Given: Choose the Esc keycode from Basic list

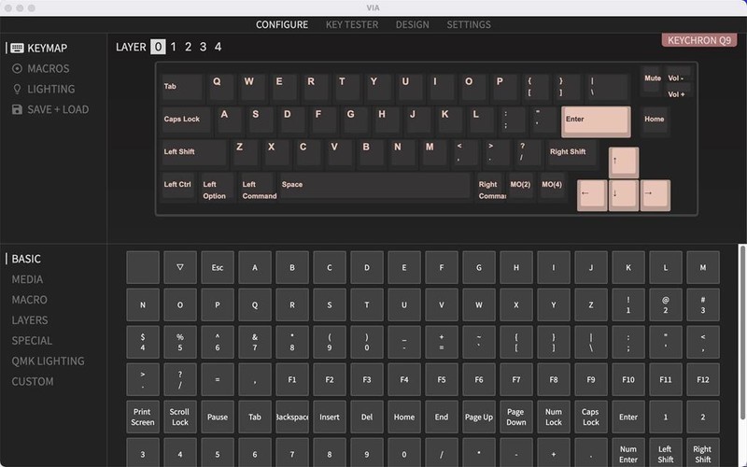Looking at the screenshot, I should [x=218, y=267].
